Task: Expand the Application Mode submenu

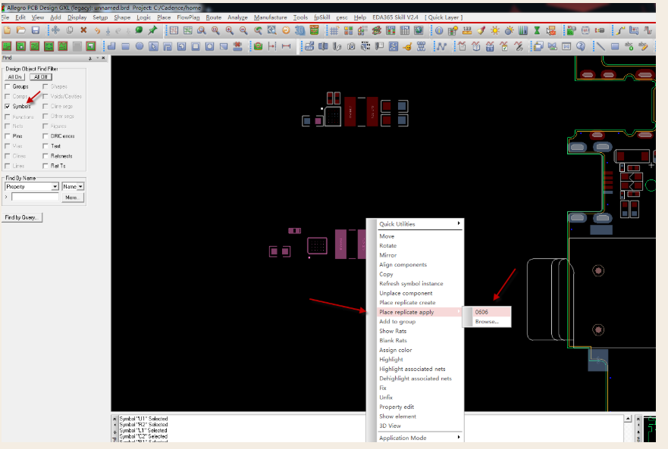Action: 419,438
